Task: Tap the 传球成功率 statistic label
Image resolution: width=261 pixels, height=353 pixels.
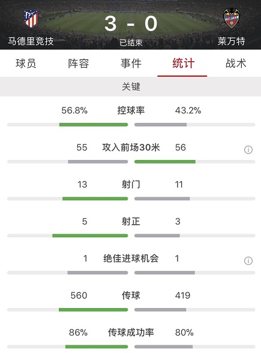Action: (131, 333)
